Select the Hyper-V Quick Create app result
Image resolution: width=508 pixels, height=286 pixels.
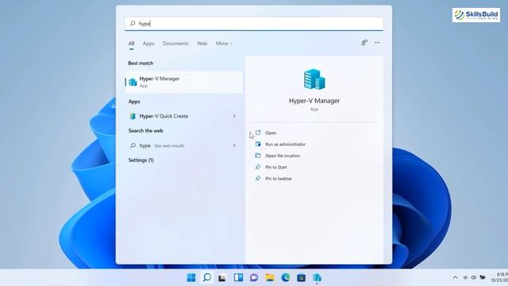pyautogui.click(x=183, y=116)
